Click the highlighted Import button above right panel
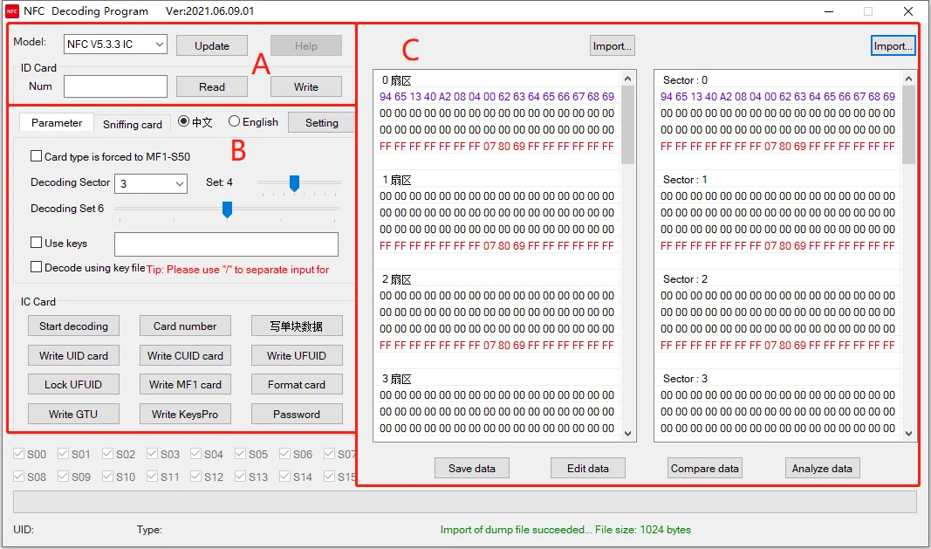The height and width of the screenshot is (549, 931). (x=893, y=45)
